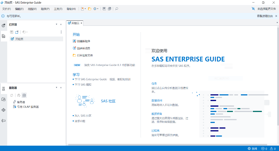Open the 探索 SAS Enterprise Guide 8.1 new features link
This screenshot has width=279, height=151.
click(x=109, y=65)
